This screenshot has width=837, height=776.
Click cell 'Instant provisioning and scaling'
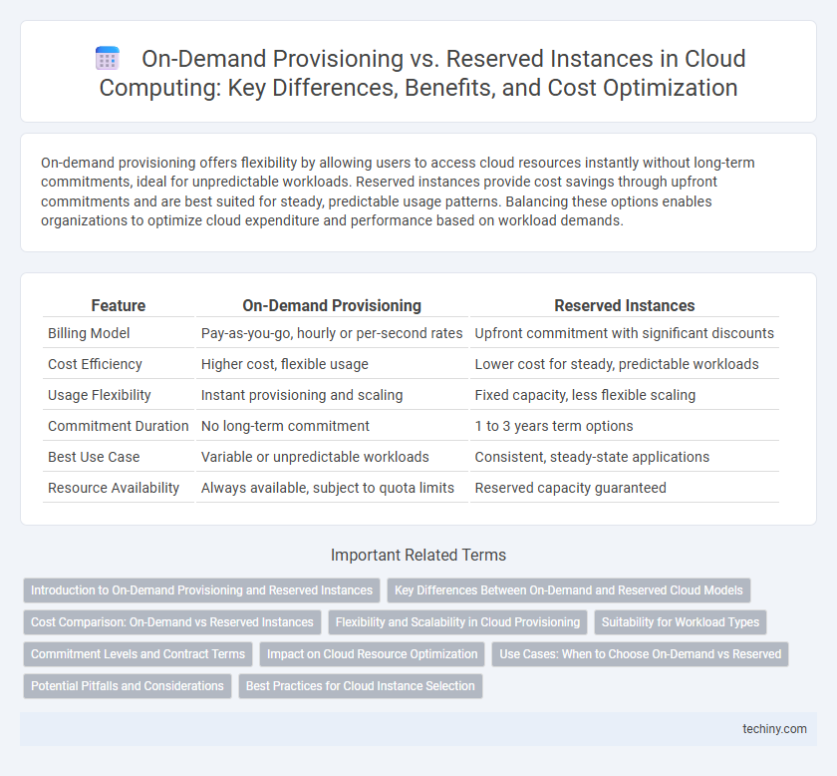pos(332,396)
